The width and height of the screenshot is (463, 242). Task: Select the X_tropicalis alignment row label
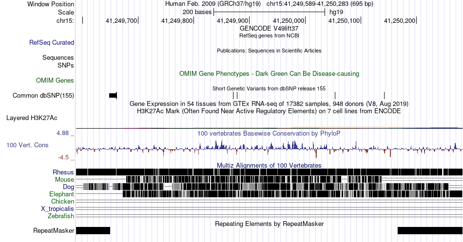[58, 209]
